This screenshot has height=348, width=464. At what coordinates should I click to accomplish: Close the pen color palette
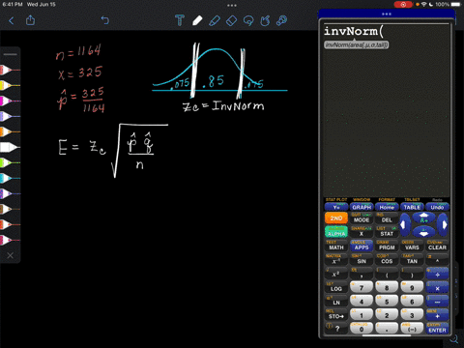[x=11, y=255]
